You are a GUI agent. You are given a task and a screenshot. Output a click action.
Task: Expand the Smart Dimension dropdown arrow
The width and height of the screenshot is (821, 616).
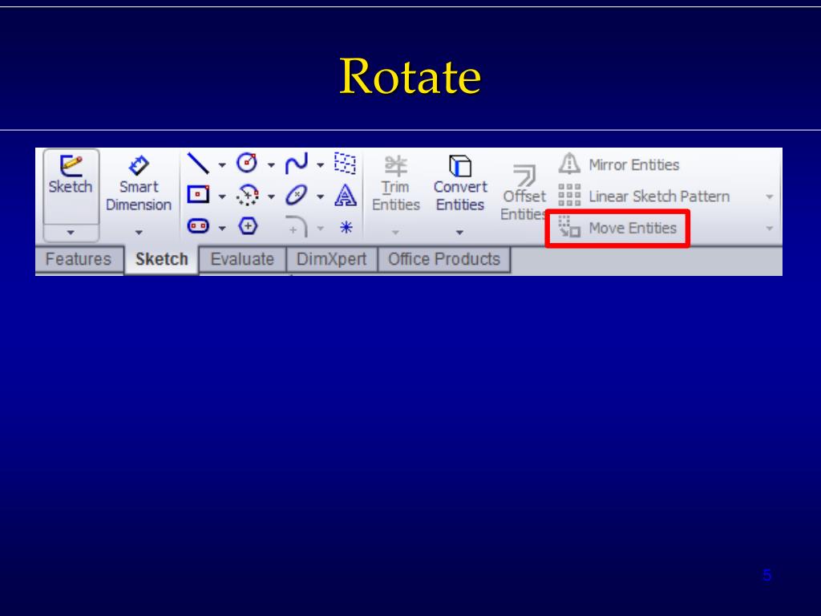click(x=139, y=232)
